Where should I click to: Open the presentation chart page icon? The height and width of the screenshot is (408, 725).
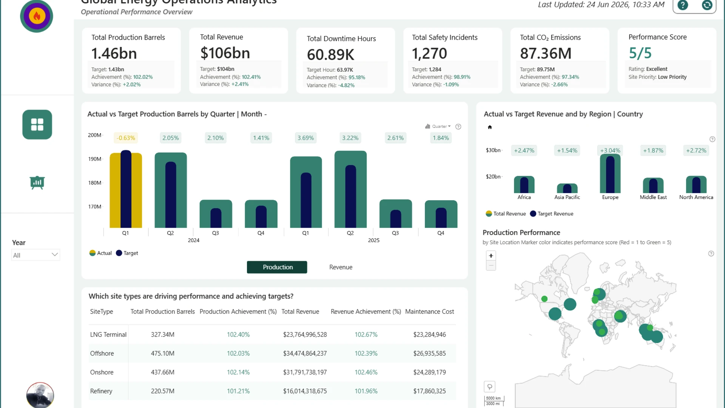37,183
